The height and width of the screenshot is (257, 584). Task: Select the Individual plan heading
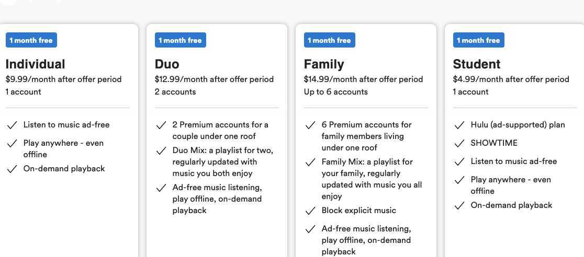pos(36,64)
